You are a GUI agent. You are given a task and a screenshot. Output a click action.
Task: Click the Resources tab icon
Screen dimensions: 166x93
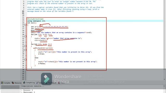pyautogui.click(x=13, y=83)
